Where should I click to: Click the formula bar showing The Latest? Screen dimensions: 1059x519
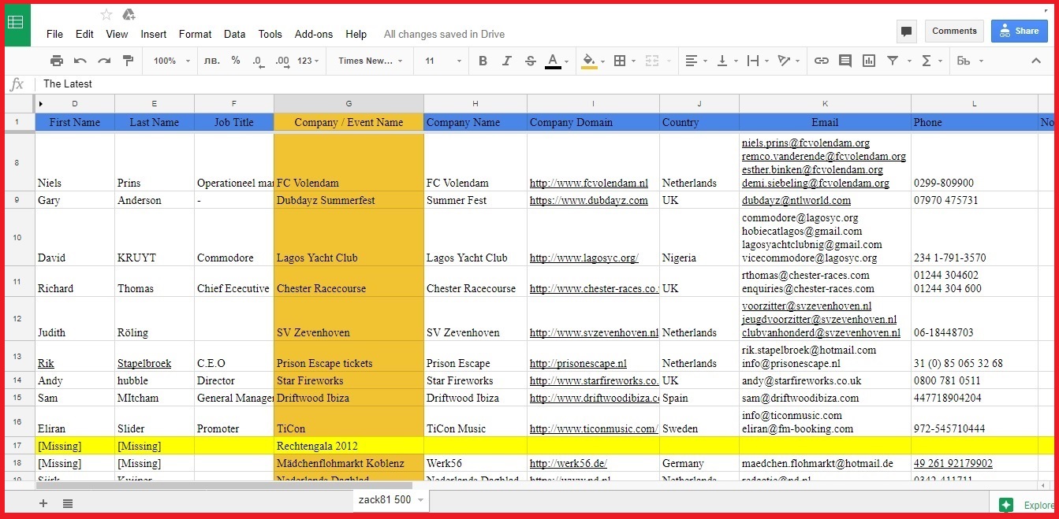(544, 83)
